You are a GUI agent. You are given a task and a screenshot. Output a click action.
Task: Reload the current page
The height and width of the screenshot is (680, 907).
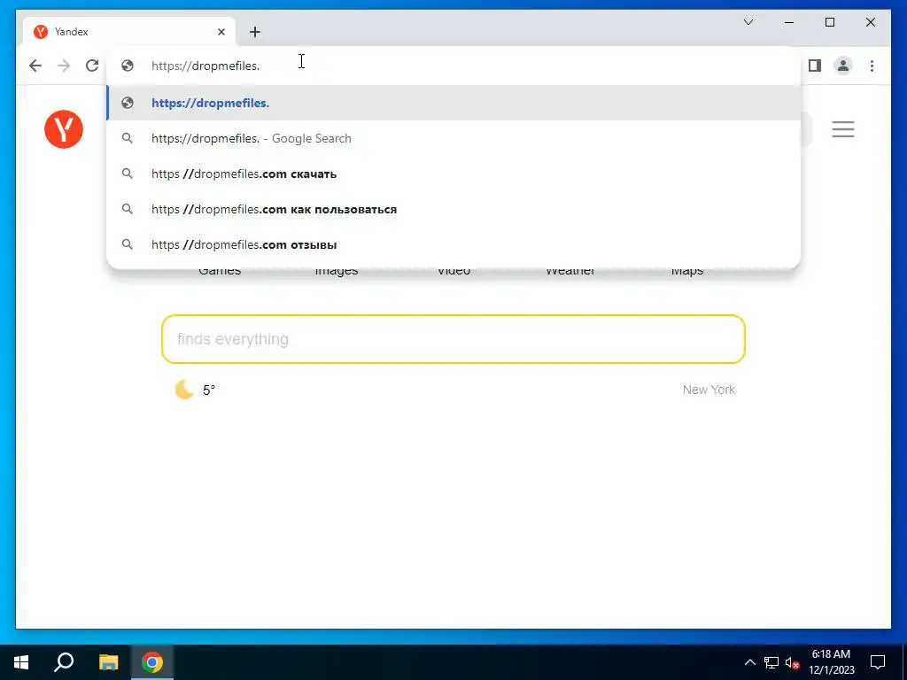92,66
